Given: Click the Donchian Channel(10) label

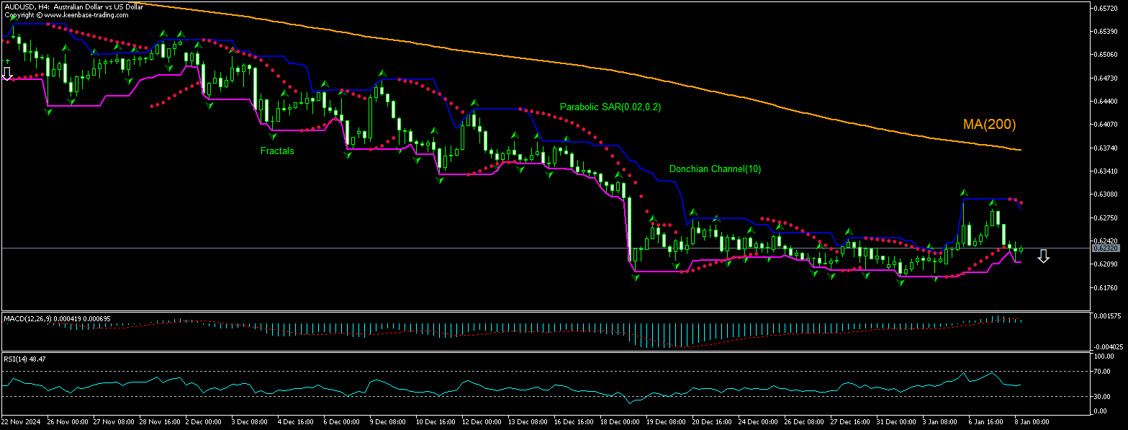Looking at the screenshot, I should point(715,169).
